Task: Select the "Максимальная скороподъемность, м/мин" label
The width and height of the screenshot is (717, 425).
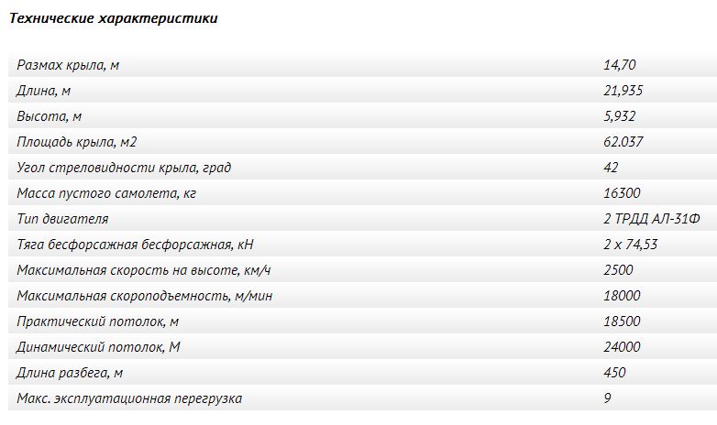Action: pos(145,296)
